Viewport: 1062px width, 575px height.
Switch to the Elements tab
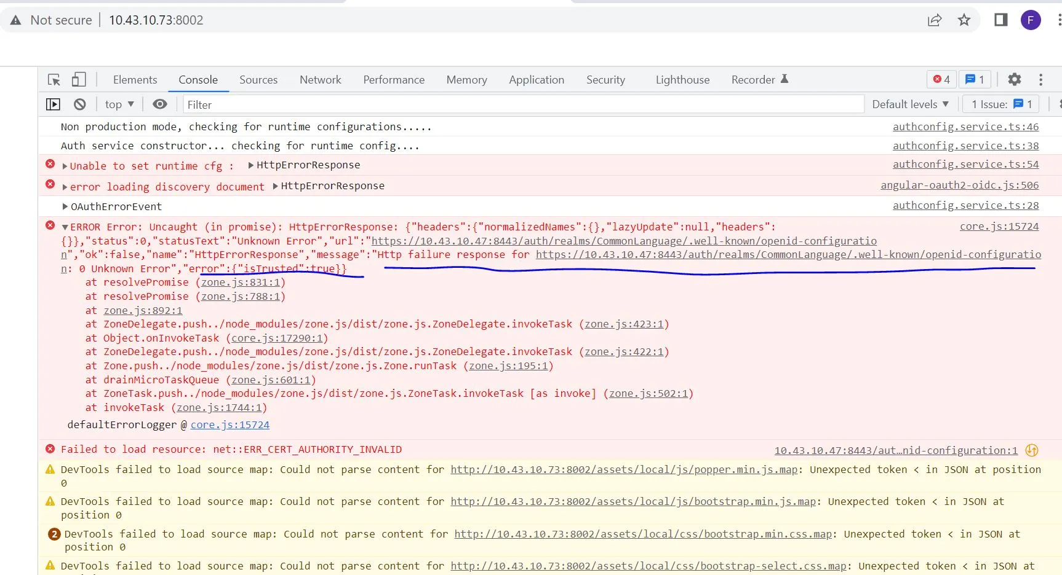point(135,80)
